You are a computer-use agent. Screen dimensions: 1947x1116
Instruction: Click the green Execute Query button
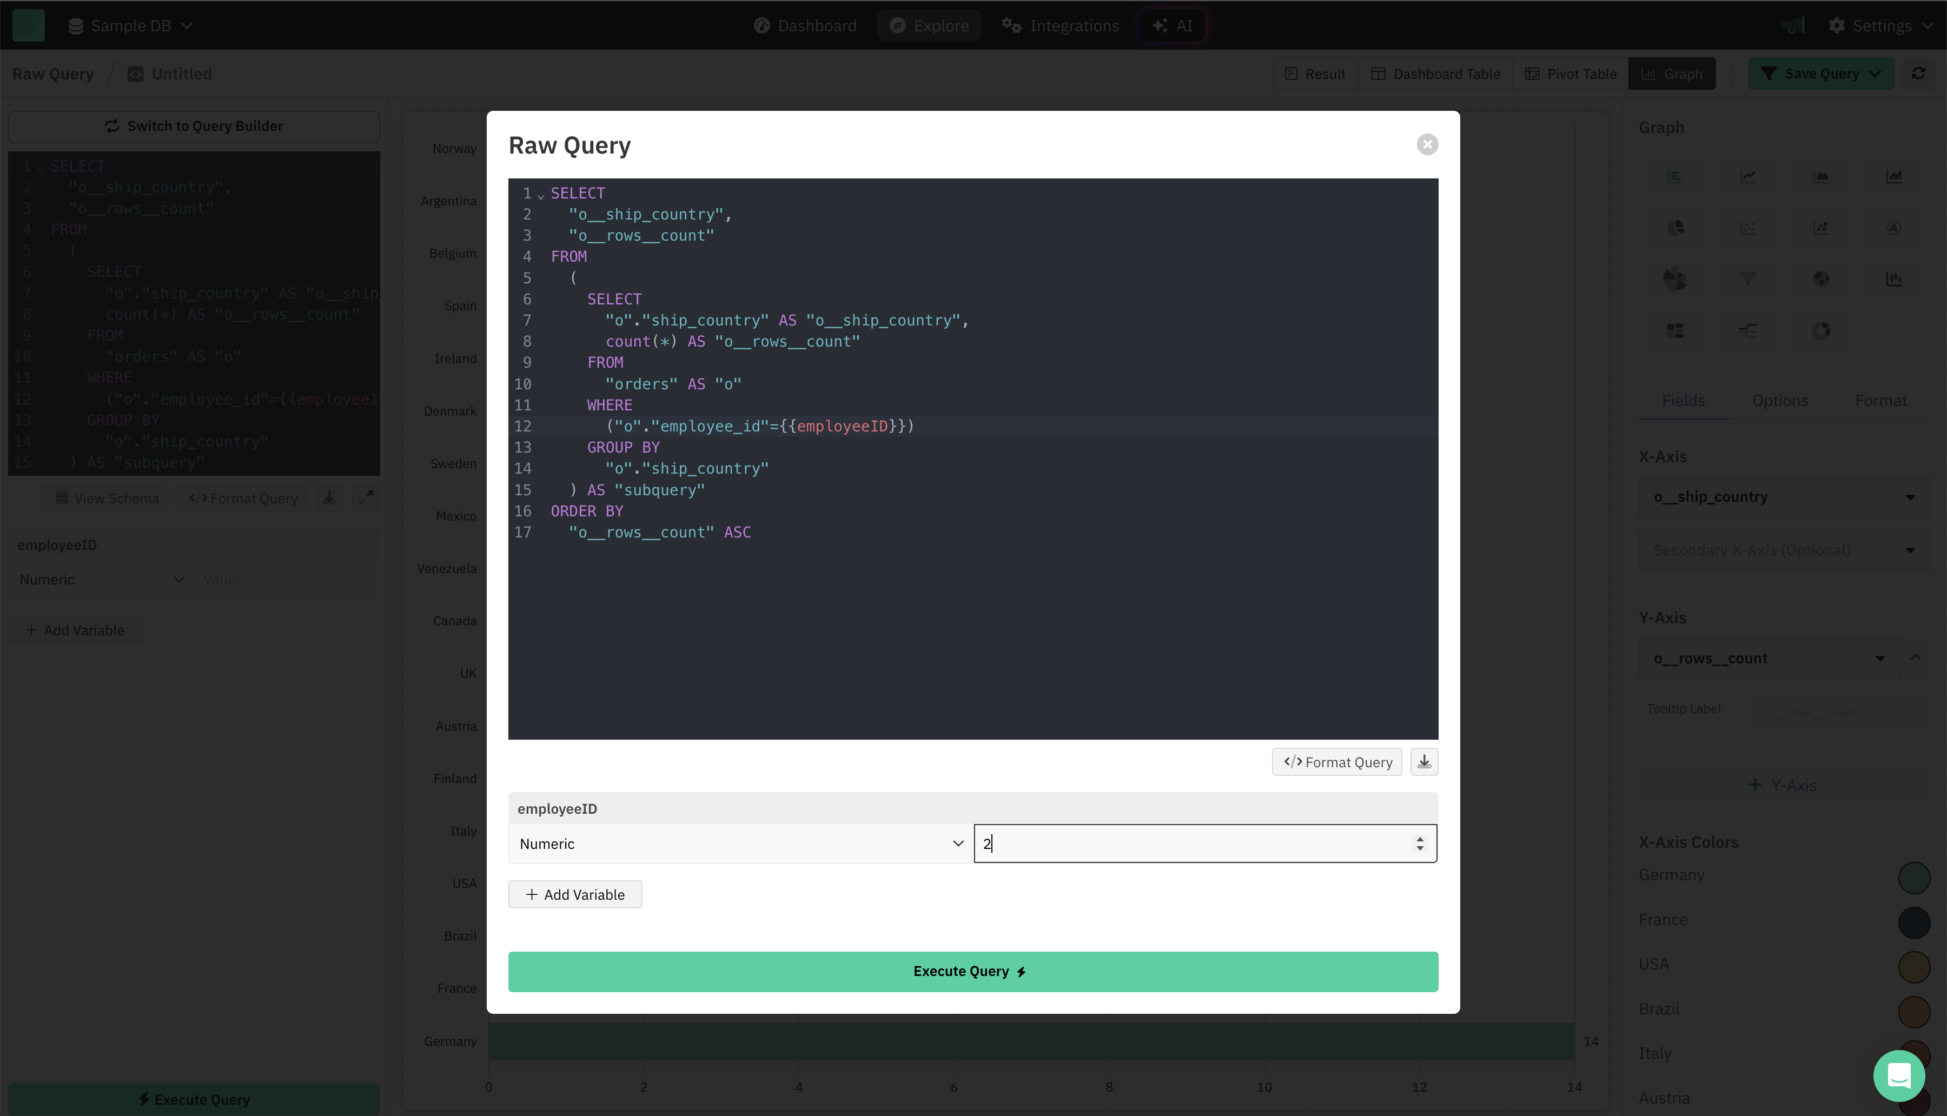973,971
